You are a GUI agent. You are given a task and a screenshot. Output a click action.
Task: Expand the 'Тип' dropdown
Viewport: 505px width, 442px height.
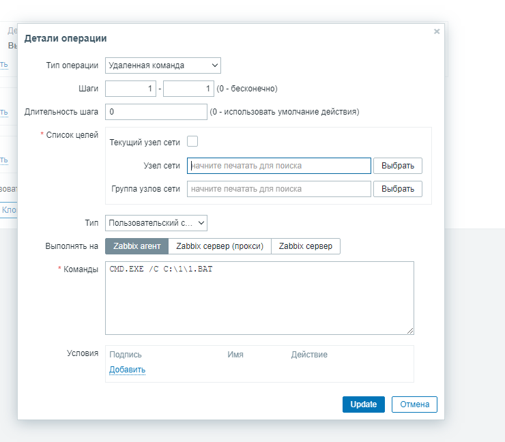[x=156, y=223]
